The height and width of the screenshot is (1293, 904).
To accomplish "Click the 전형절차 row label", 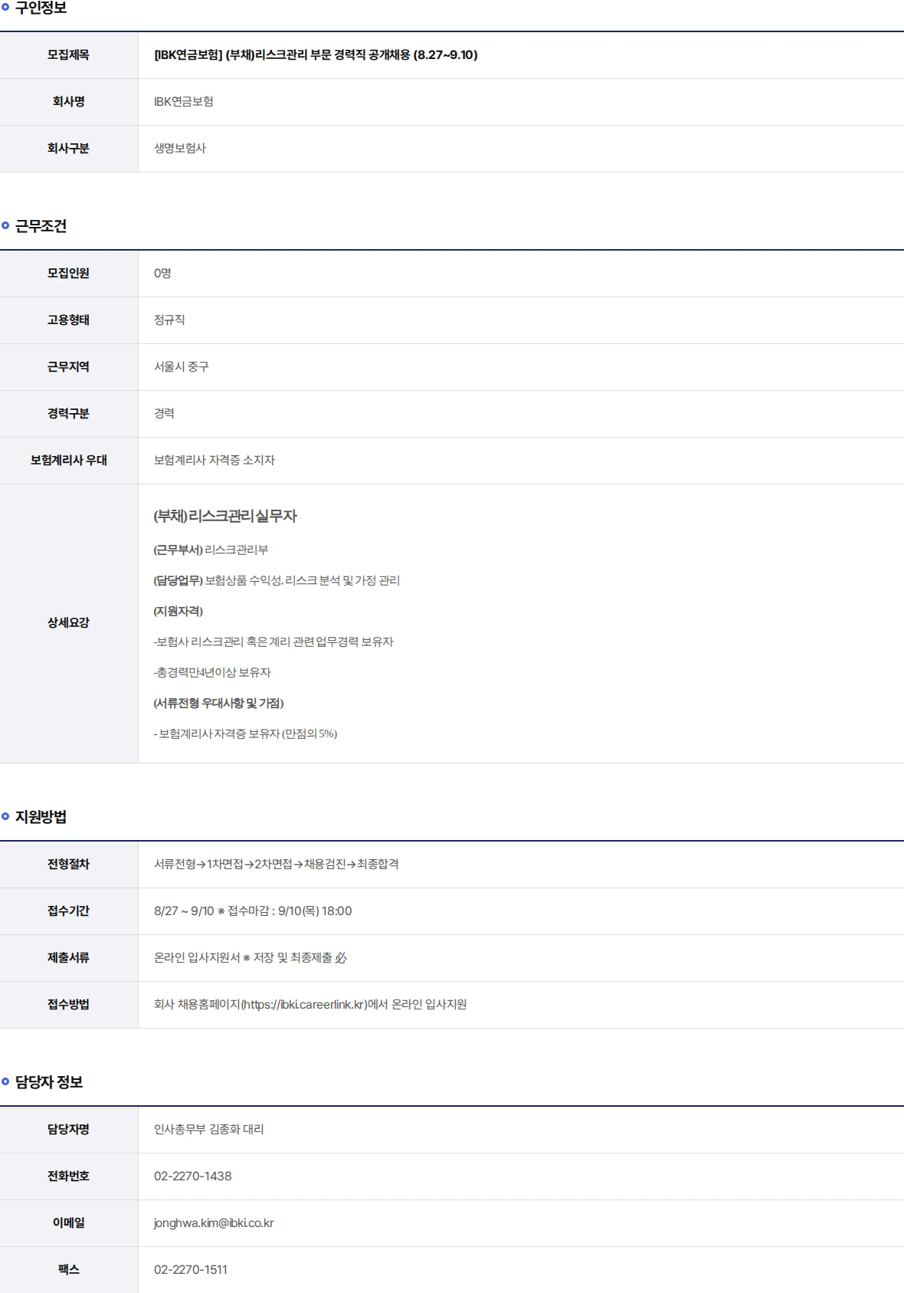I will coord(68,865).
